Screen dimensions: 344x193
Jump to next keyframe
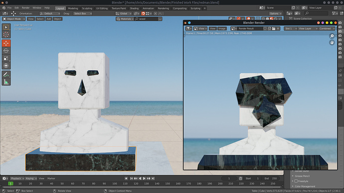(x=149, y=179)
